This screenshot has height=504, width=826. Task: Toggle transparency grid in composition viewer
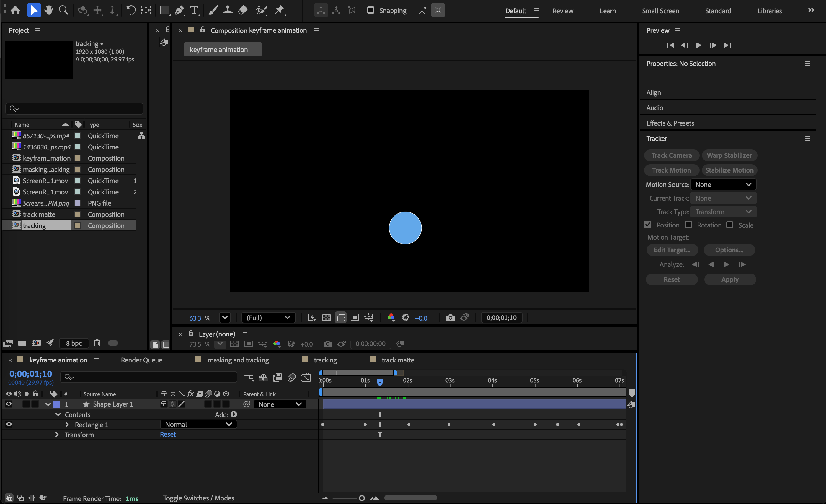pos(326,318)
